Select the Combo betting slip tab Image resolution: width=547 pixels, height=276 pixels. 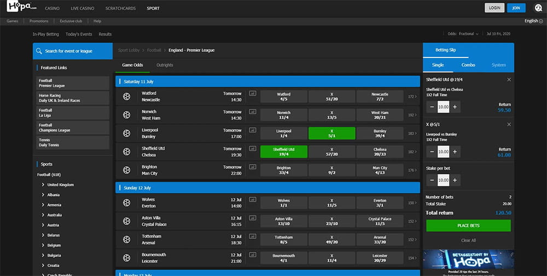click(x=468, y=65)
